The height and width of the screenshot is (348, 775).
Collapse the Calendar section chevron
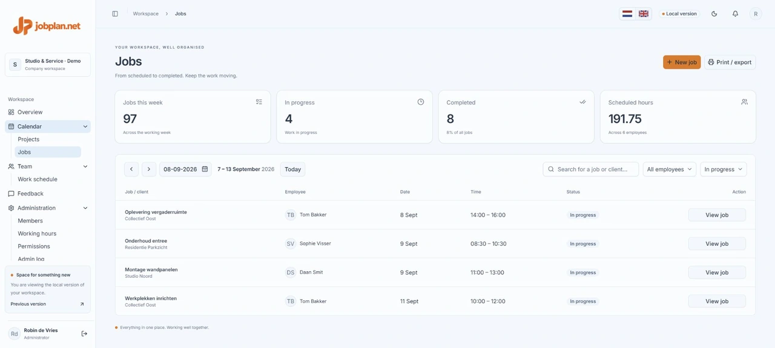click(85, 126)
